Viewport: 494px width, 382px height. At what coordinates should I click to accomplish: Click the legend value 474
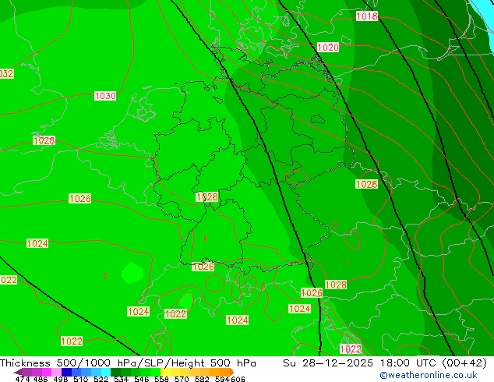coord(23,379)
